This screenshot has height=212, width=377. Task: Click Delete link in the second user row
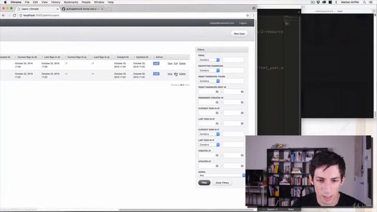coord(182,74)
